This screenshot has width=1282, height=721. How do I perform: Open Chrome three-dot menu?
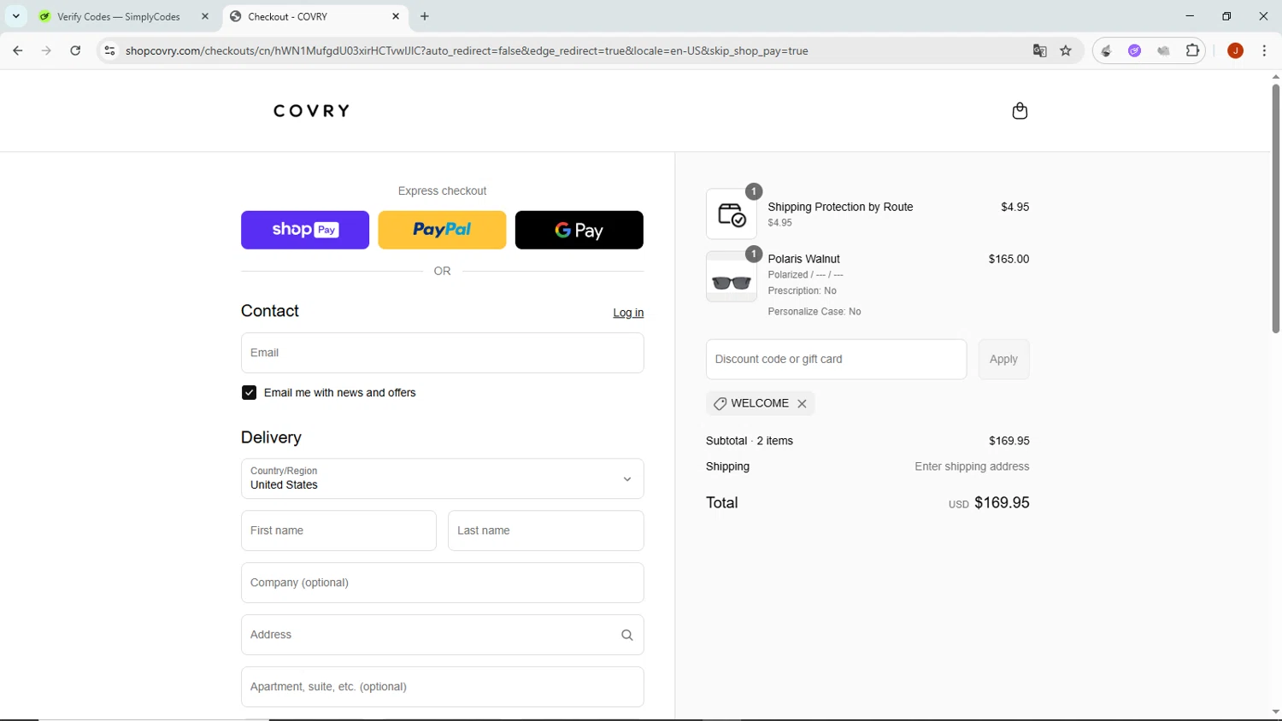point(1264,50)
